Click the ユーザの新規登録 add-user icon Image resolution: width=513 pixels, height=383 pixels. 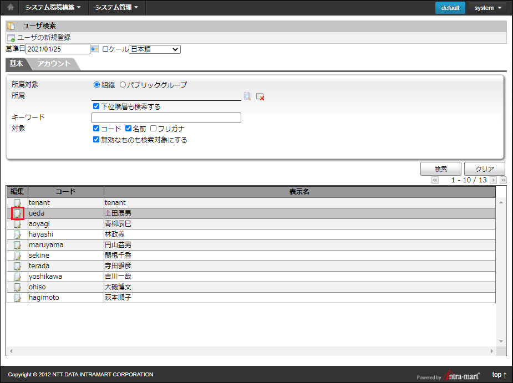tap(11, 38)
